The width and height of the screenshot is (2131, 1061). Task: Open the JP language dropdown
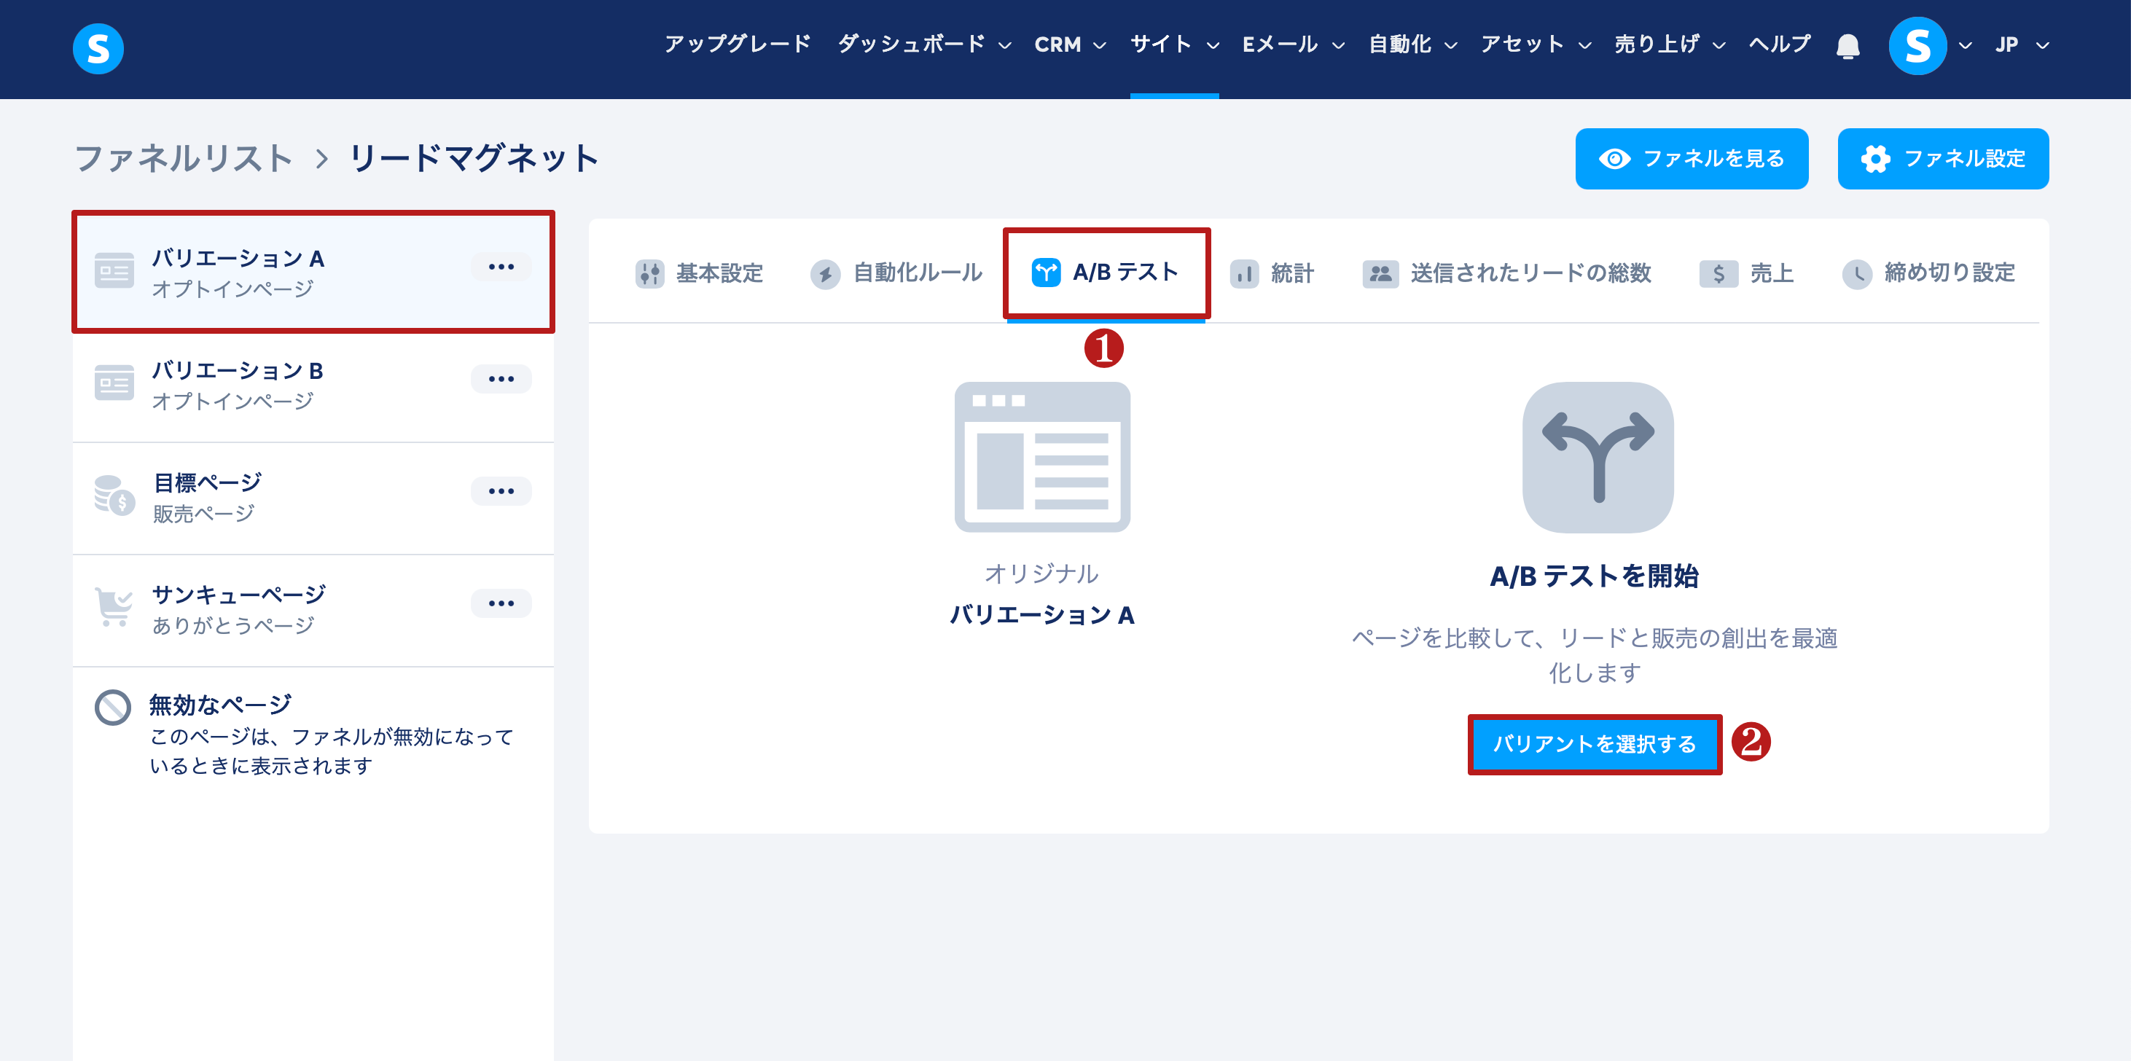(2020, 44)
